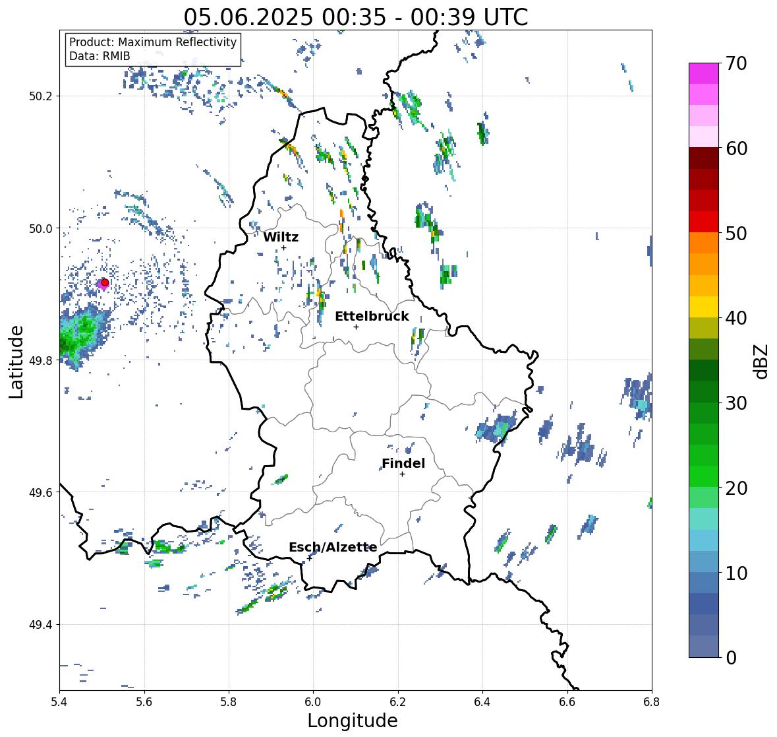Click the bright green 20 dBZ colorbar band

tap(704, 476)
